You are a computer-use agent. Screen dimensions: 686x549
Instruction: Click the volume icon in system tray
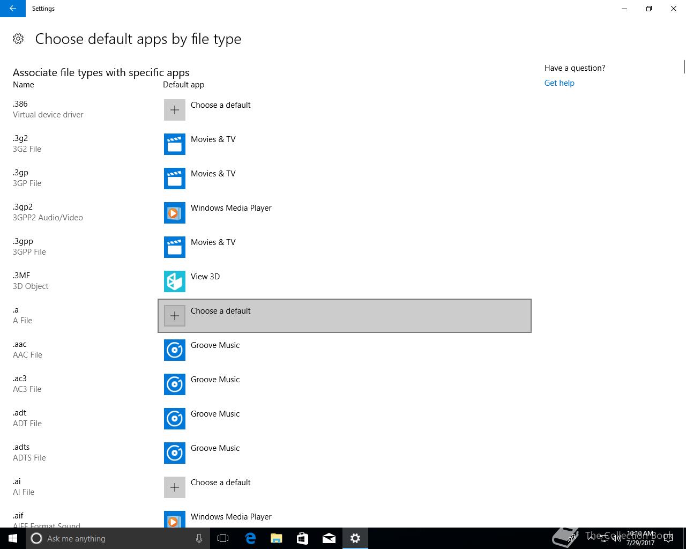pyautogui.click(x=616, y=538)
